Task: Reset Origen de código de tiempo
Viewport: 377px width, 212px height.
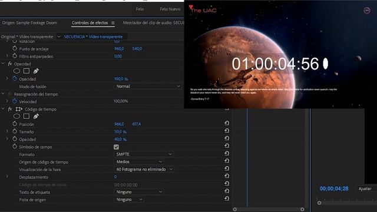Action: [x=227, y=161]
